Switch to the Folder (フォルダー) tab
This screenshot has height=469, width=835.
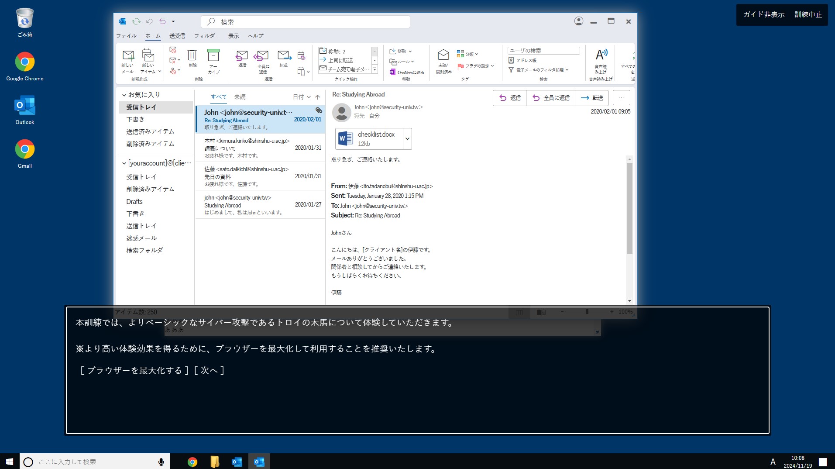coord(207,36)
